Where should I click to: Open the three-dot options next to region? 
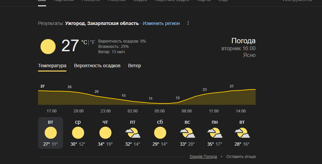click(x=188, y=23)
